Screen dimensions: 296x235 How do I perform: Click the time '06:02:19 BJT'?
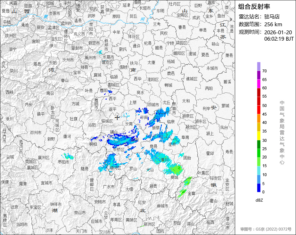[x=279, y=39]
